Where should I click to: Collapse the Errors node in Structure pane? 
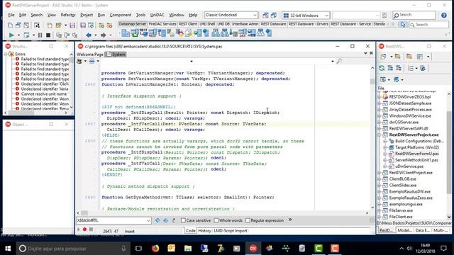pos(6,54)
